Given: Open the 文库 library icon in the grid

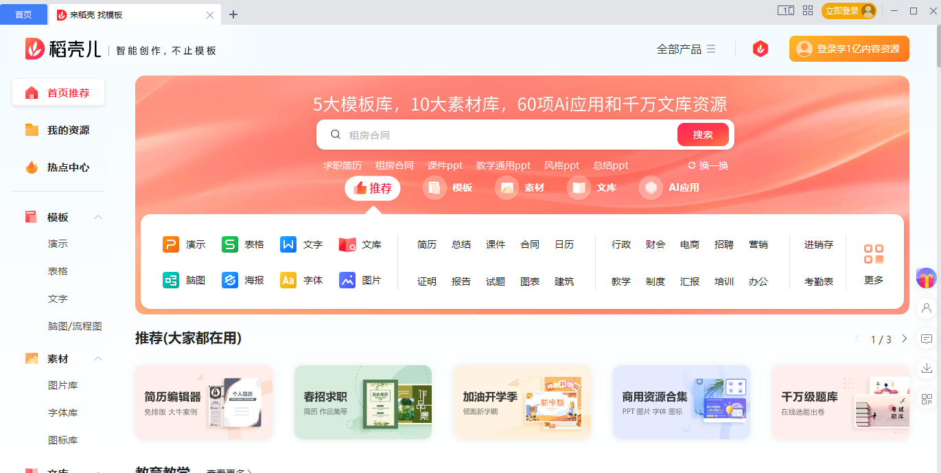Looking at the screenshot, I should click(x=347, y=244).
